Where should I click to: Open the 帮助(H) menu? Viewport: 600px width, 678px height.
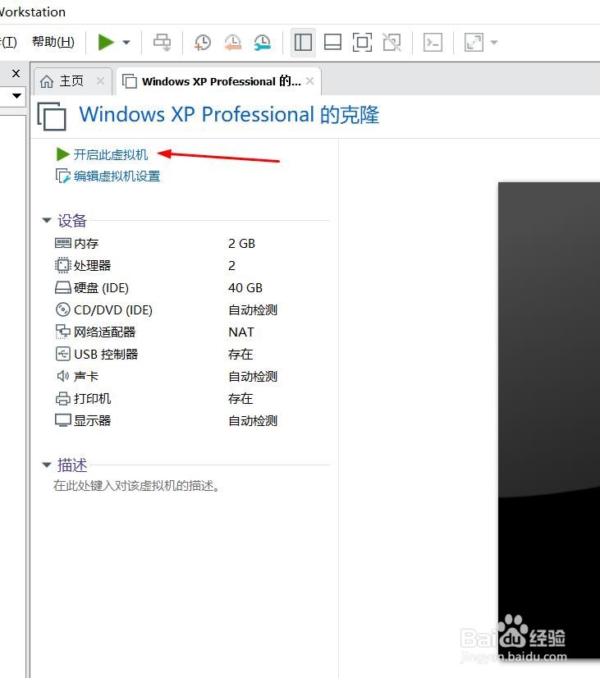(53, 42)
